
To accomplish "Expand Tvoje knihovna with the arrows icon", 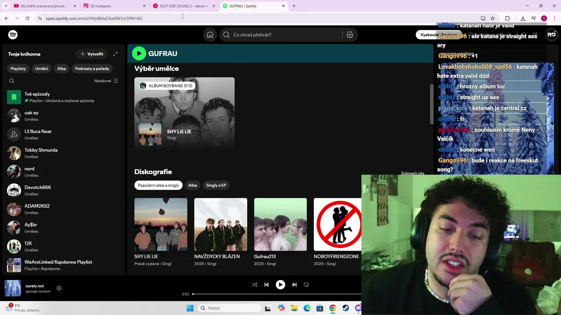I will coord(115,54).
